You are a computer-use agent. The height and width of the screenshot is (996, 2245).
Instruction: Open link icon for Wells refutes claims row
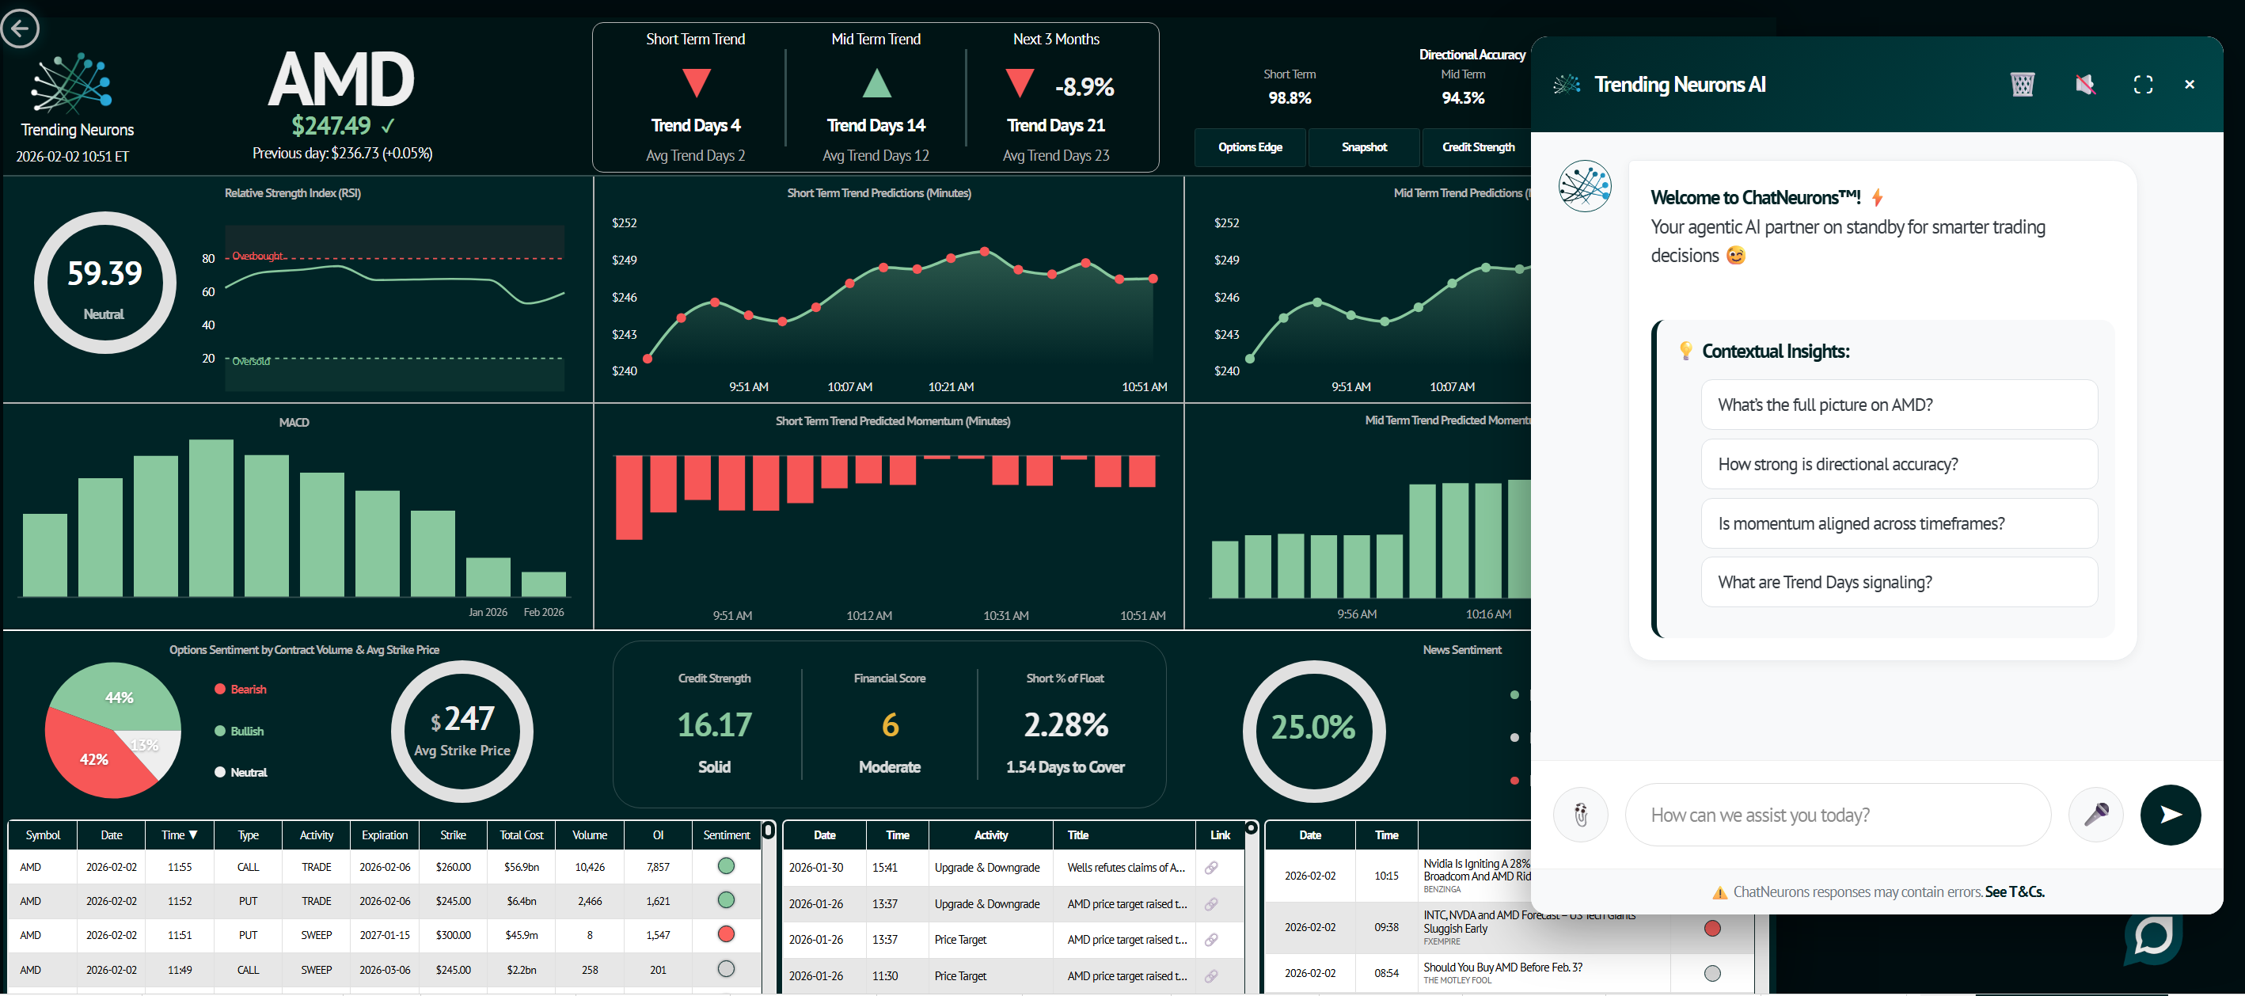coord(1210,868)
